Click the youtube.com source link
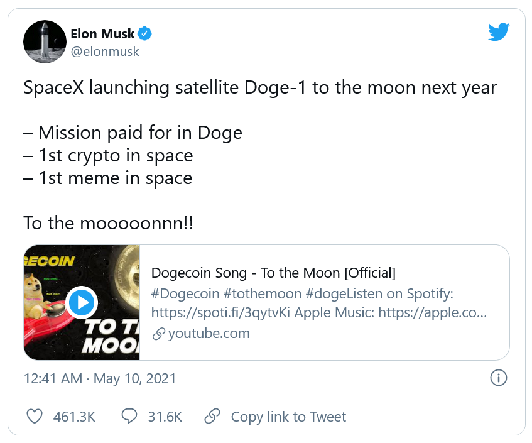 pyautogui.click(x=209, y=333)
